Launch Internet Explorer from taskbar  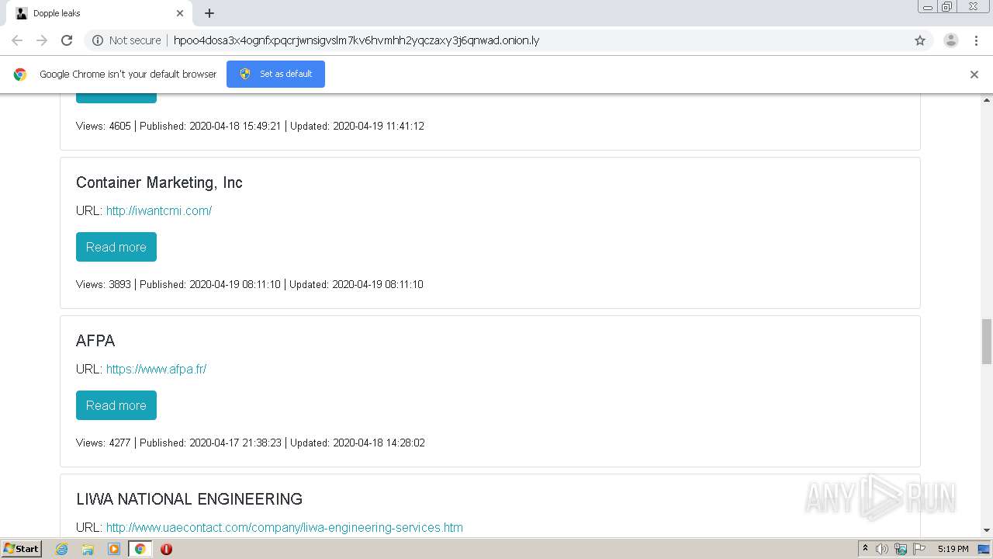pyautogui.click(x=61, y=549)
